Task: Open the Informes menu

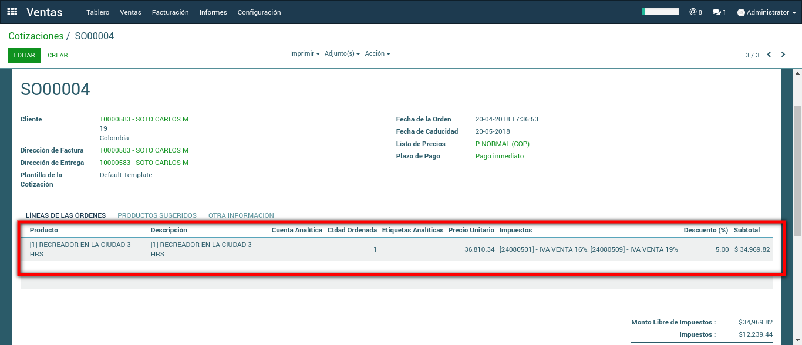Action: pyautogui.click(x=213, y=12)
